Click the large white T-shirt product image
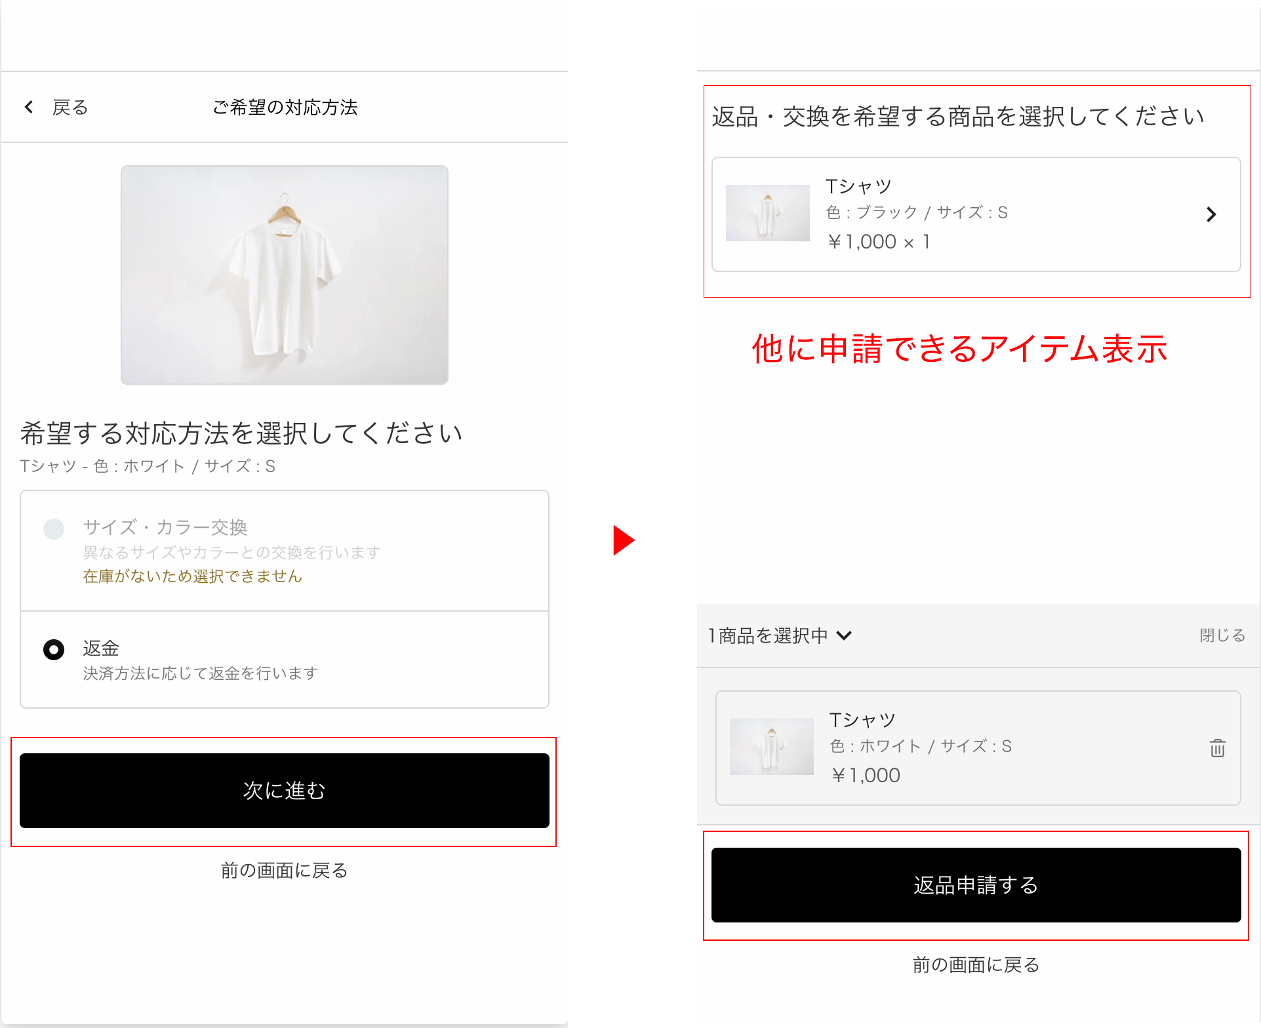 tap(284, 275)
